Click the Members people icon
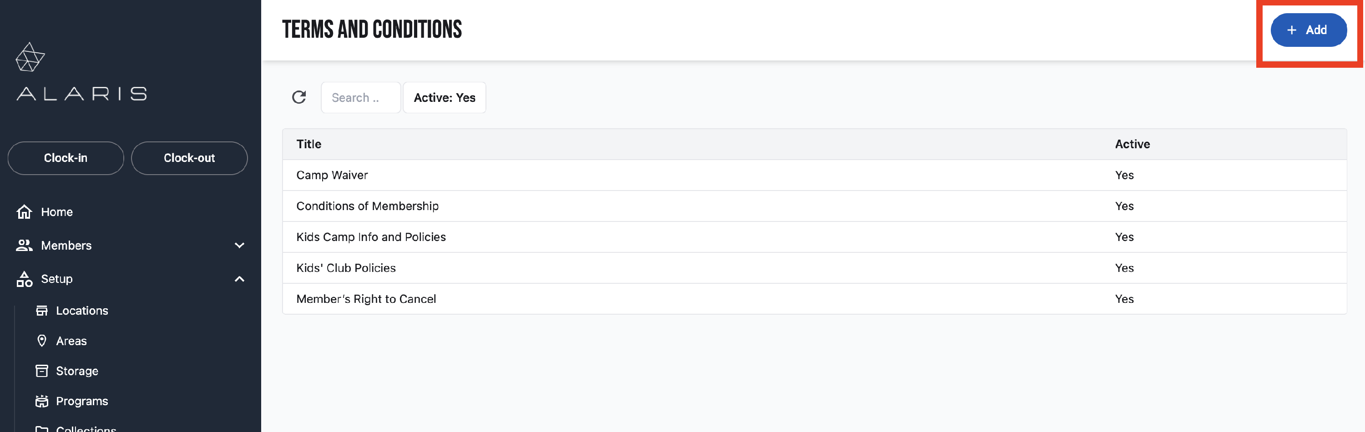 pyautogui.click(x=25, y=245)
